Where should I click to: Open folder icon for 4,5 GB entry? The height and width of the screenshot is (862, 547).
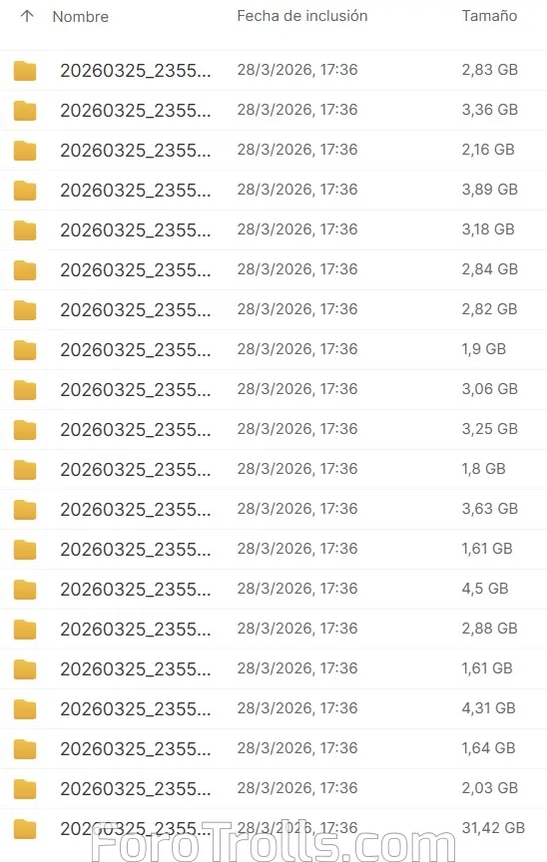point(25,590)
